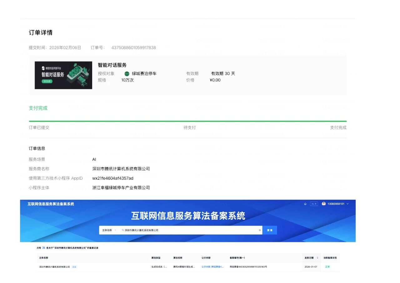The height and width of the screenshot is (283, 400).
Task: Clear the search box using the X icon
Action: click(260, 230)
